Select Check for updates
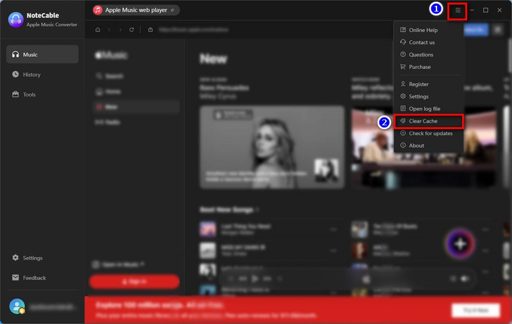The height and width of the screenshot is (324, 512). pos(428,134)
